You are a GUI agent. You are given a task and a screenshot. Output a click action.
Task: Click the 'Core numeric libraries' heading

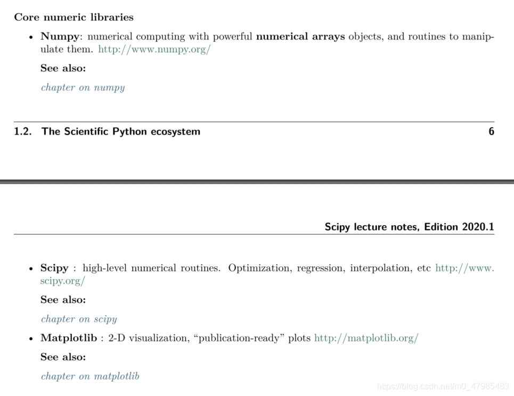74,17
